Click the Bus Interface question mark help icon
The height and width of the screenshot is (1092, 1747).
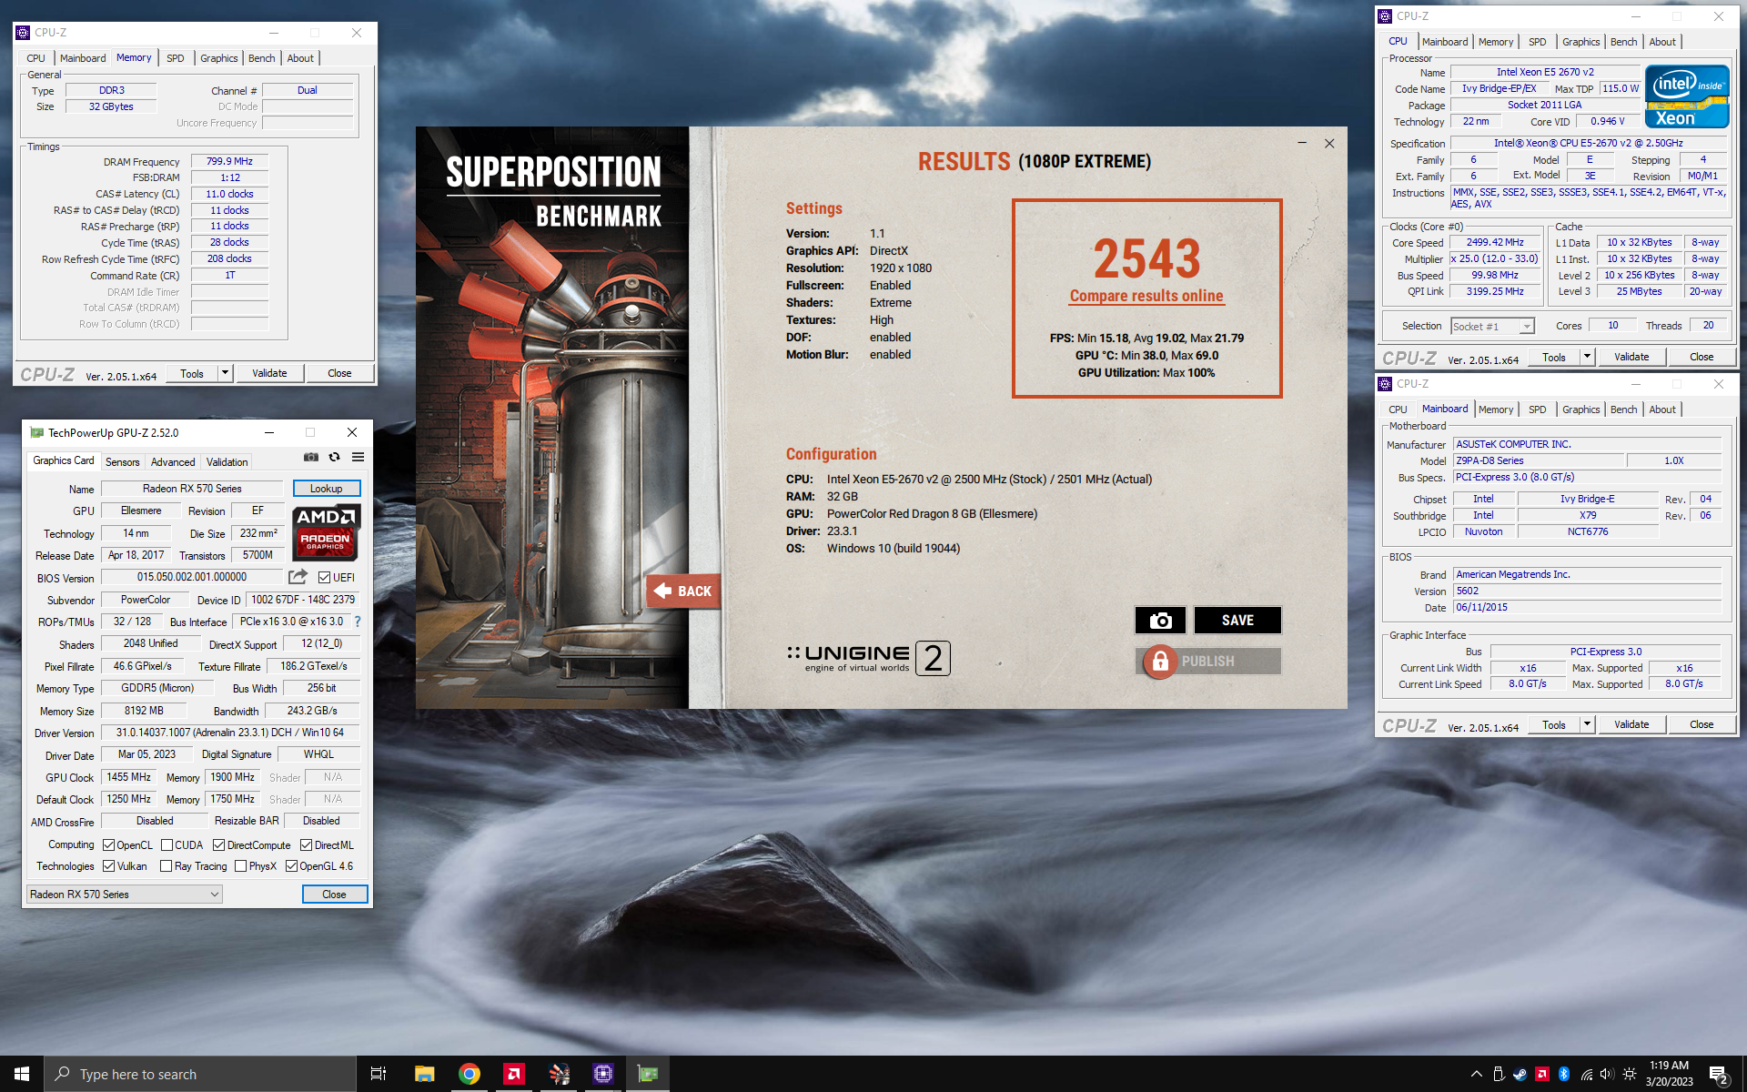point(358,622)
